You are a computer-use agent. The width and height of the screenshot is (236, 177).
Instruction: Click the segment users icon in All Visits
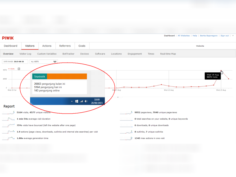55,61
